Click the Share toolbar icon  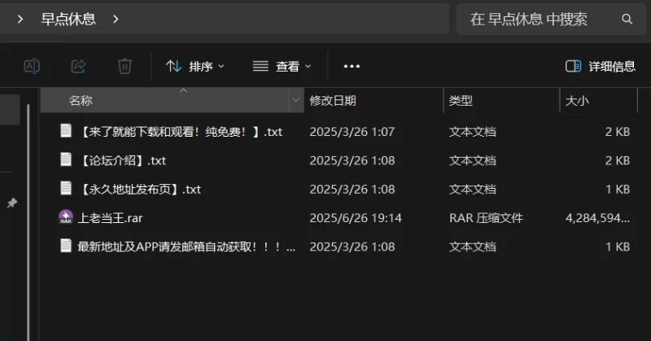coord(78,66)
